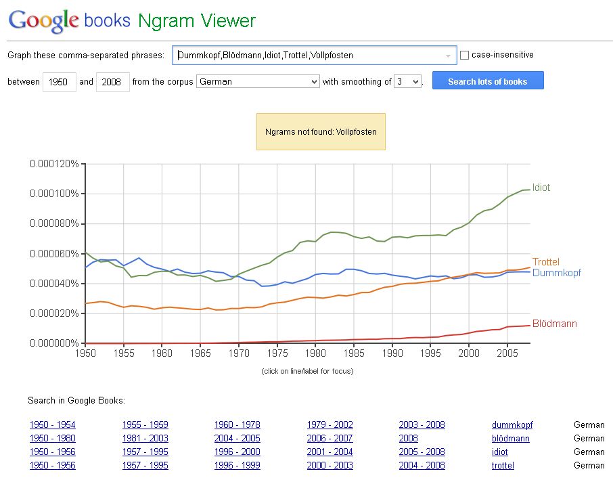Click the Google books logo
The image size is (613, 480).
69,21
